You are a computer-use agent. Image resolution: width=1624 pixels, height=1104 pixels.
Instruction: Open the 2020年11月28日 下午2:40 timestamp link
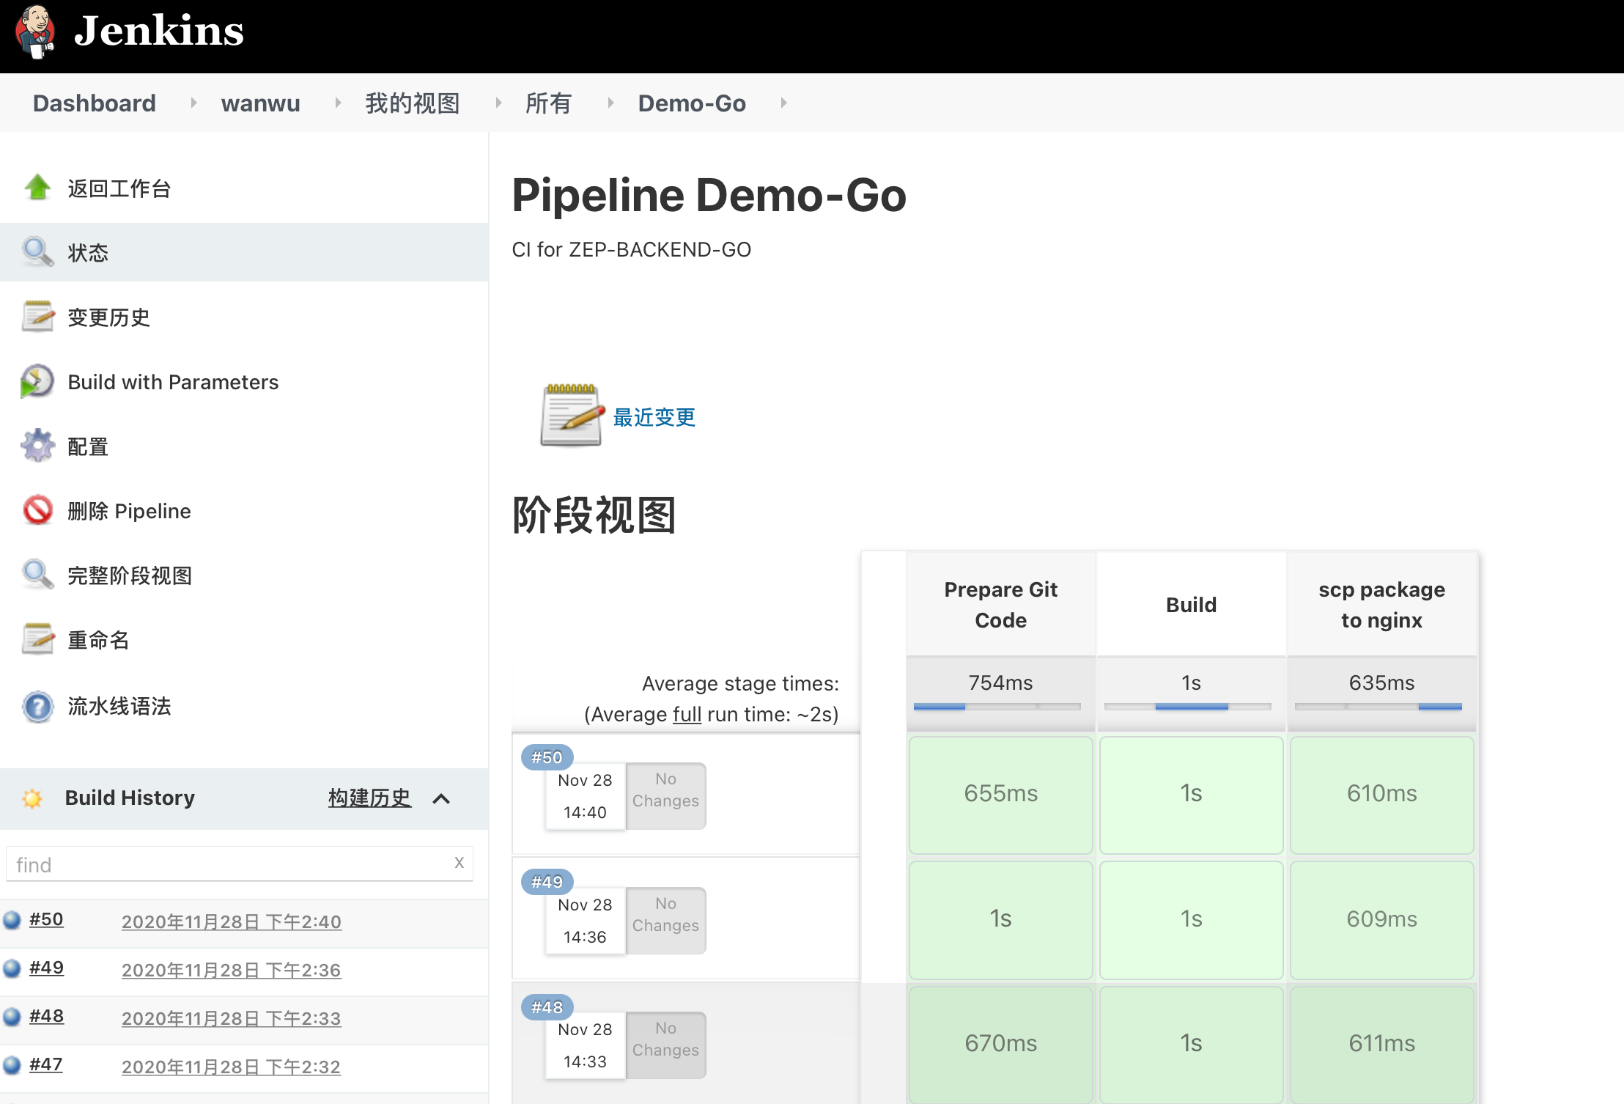click(232, 921)
